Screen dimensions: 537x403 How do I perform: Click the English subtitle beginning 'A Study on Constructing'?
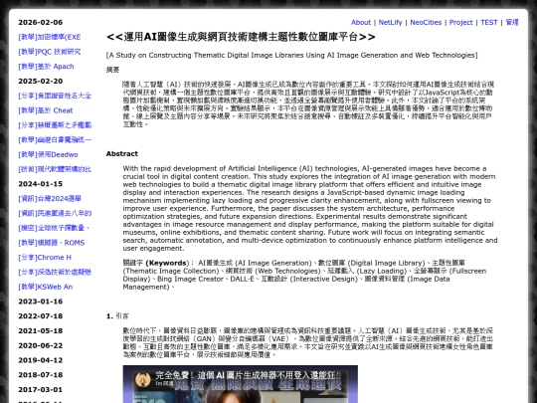tap(291, 55)
